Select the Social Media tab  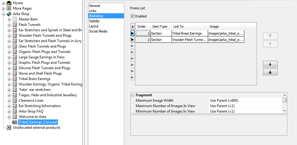click(x=98, y=31)
